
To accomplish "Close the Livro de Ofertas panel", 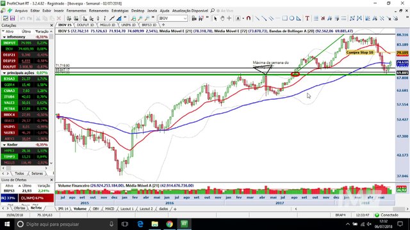I will (51, 180).
